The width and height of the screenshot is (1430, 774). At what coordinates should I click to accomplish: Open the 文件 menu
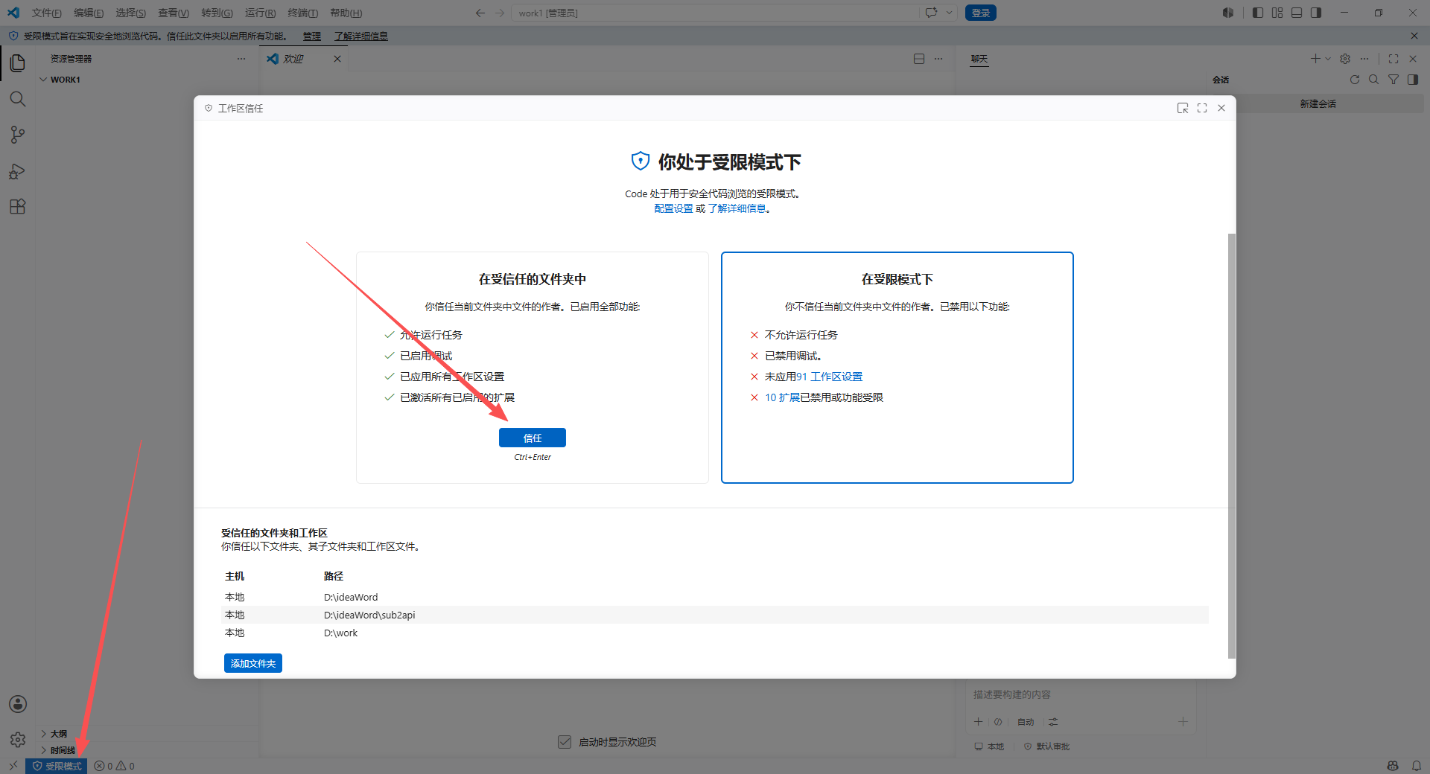point(46,13)
